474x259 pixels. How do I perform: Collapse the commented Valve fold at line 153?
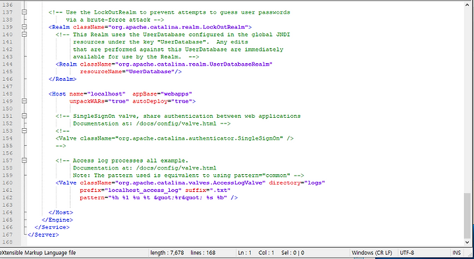click(24, 131)
